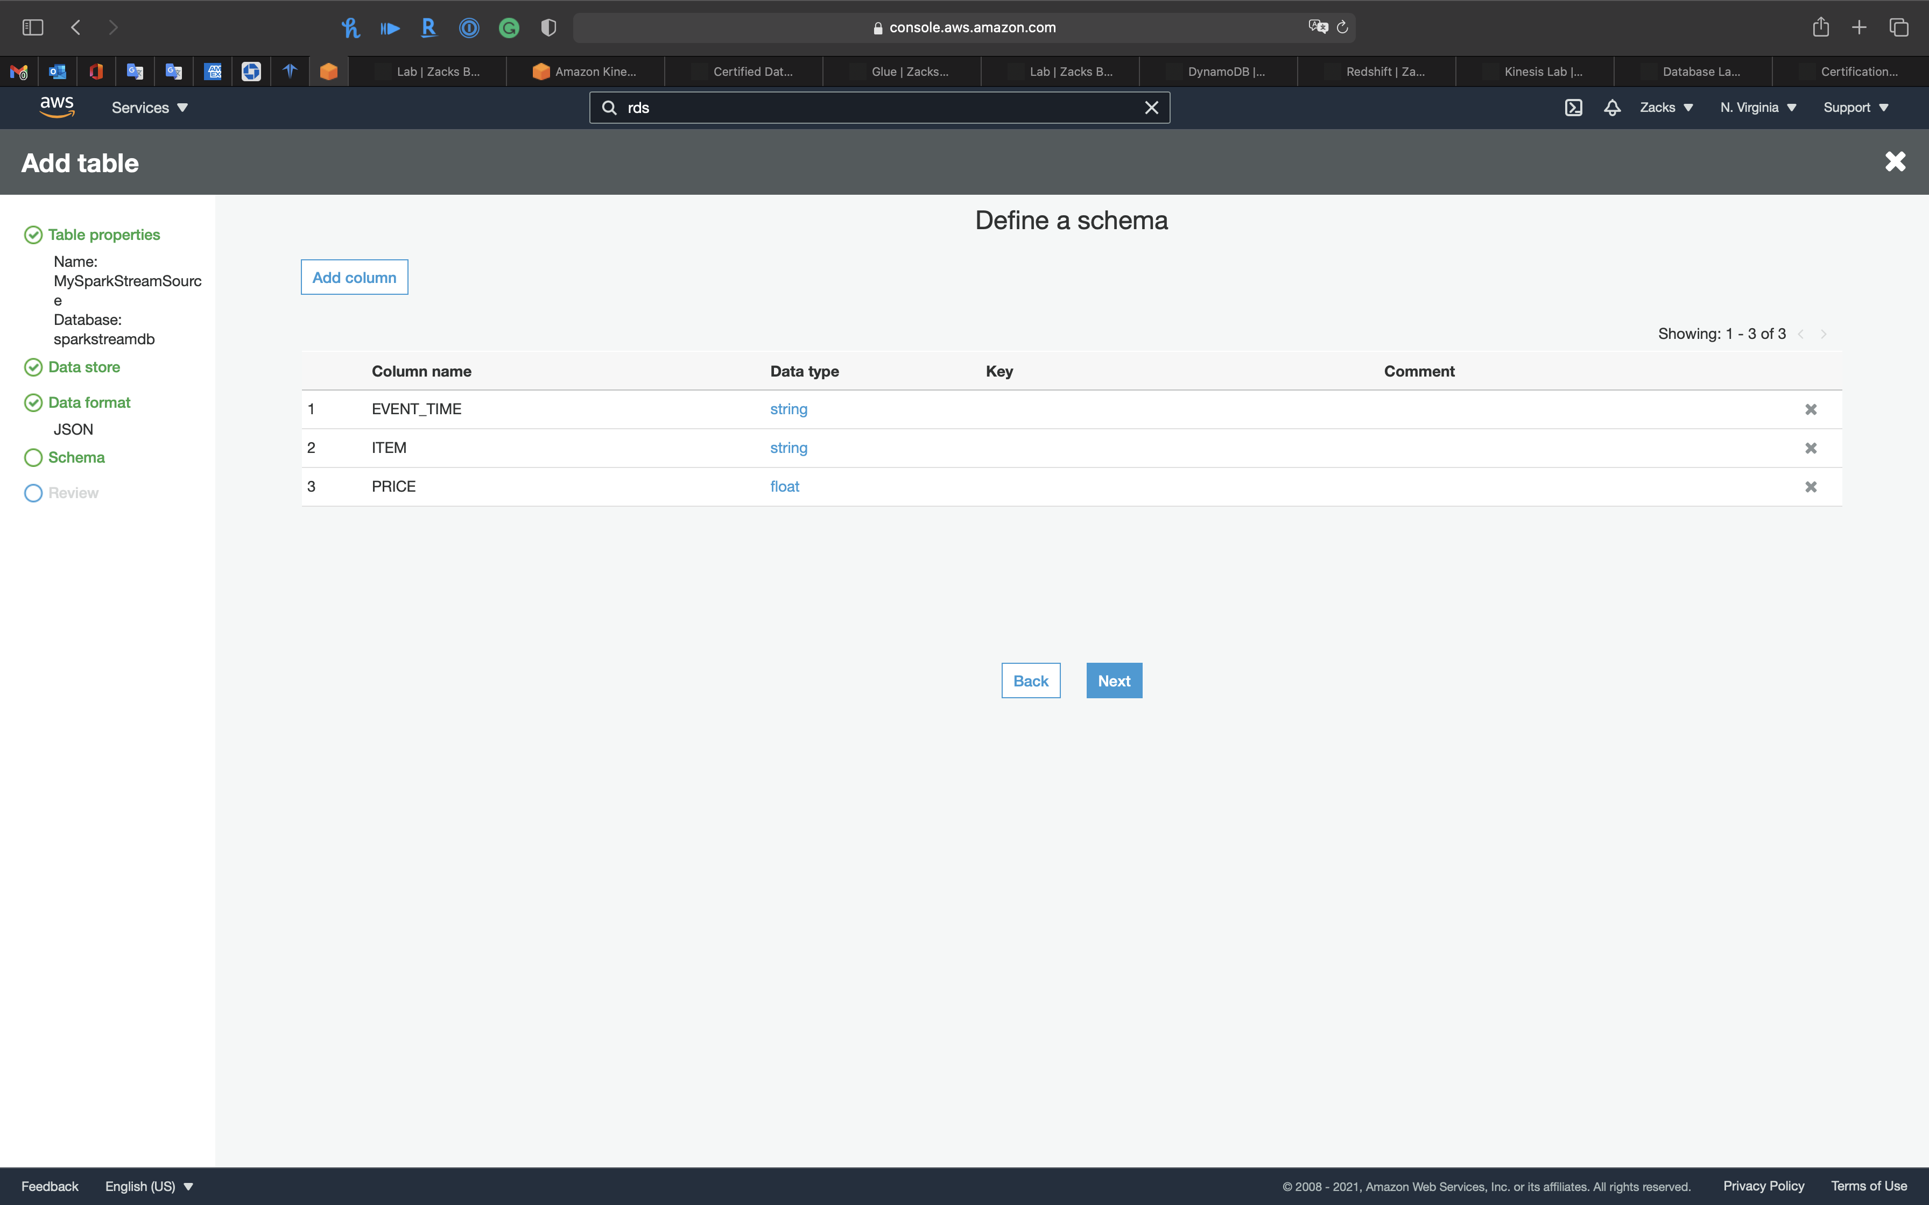Viewport: 1929px width, 1205px height.
Task: Change PRICE data type float link
Action: 784,487
